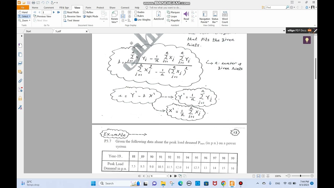Select facing pages display layout
Viewport: 334px width, 188px height.
point(129,12)
